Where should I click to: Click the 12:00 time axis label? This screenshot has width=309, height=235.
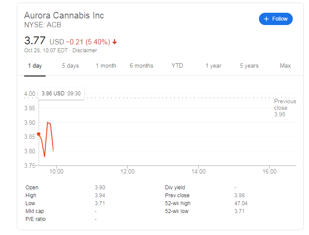pyautogui.click(x=127, y=171)
